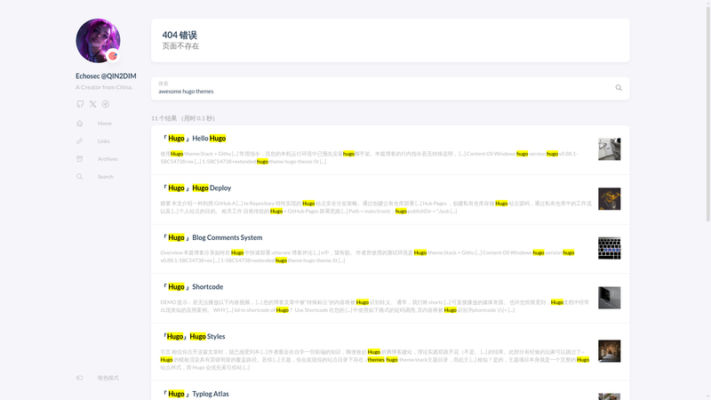Click the thumbnail of the Hugo Deploy result
This screenshot has height=400, width=711.
(x=609, y=198)
